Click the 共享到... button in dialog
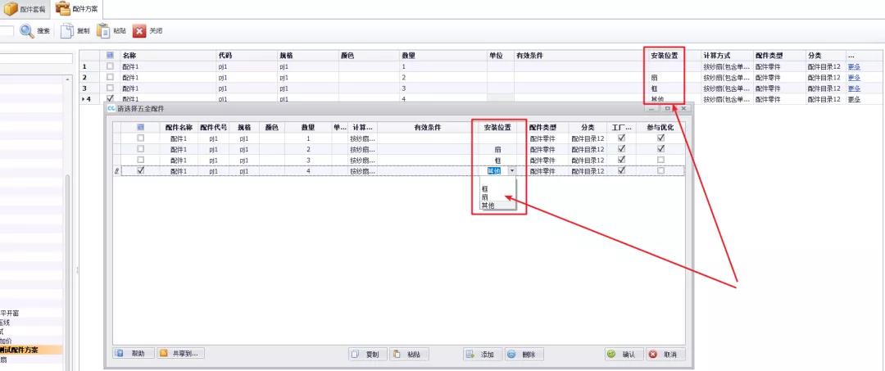 [x=181, y=354]
